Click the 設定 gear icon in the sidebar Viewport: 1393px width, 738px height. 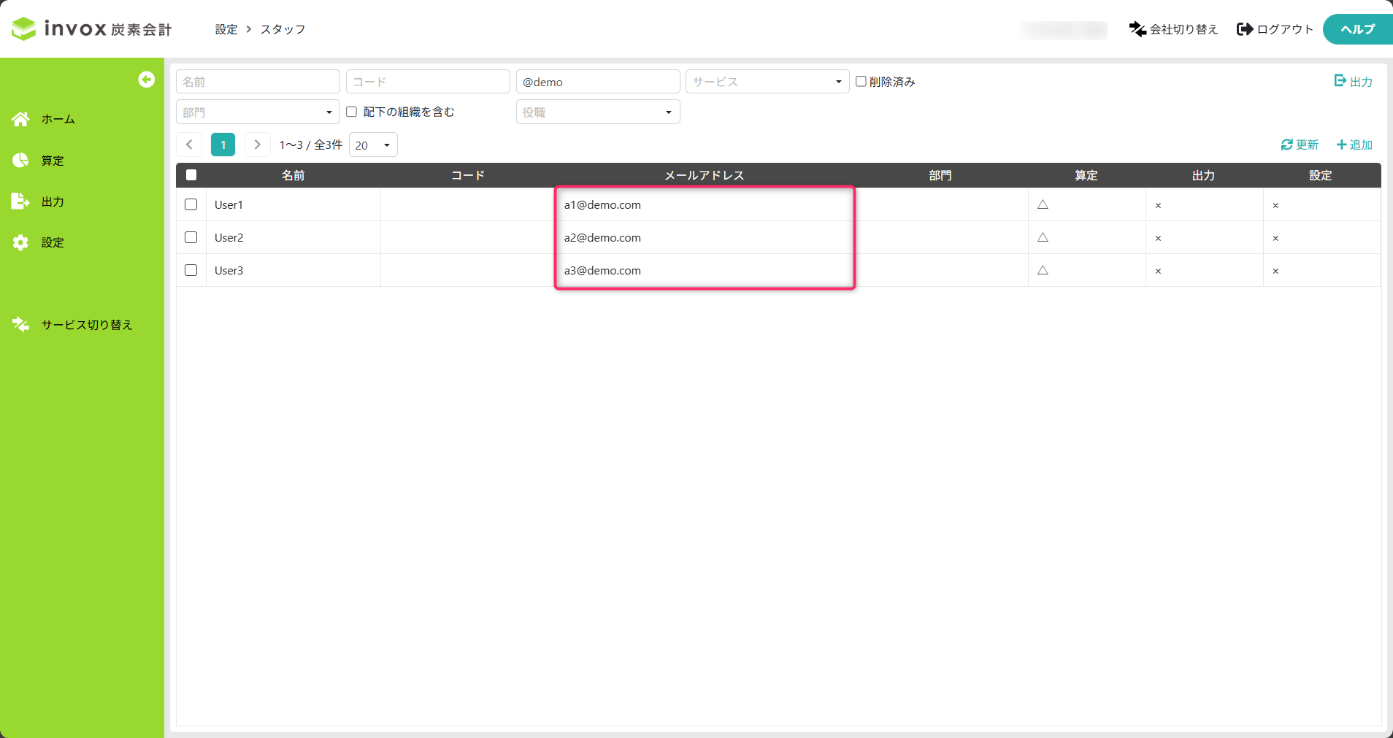[20, 242]
